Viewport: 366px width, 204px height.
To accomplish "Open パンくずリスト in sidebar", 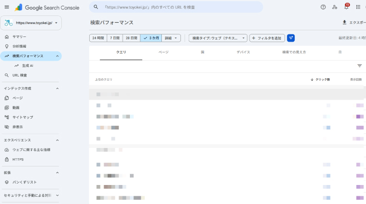I will 31,182.
